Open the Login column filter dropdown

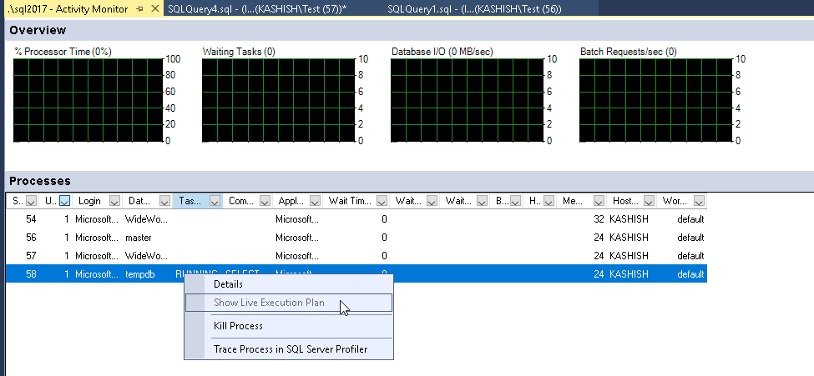point(115,201)
